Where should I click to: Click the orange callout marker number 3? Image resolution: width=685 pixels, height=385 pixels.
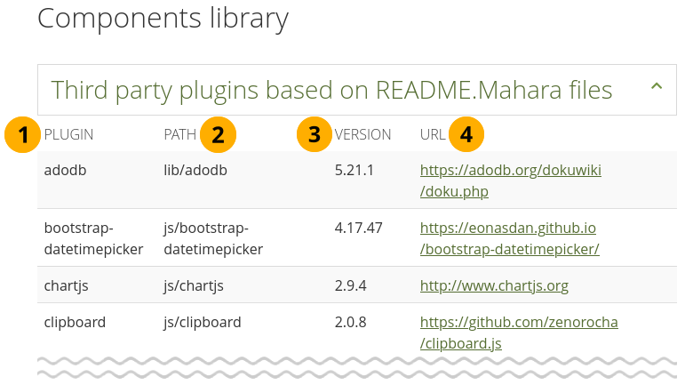(315, 135)
